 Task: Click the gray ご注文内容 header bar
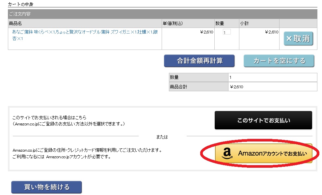tap(163, 14)
